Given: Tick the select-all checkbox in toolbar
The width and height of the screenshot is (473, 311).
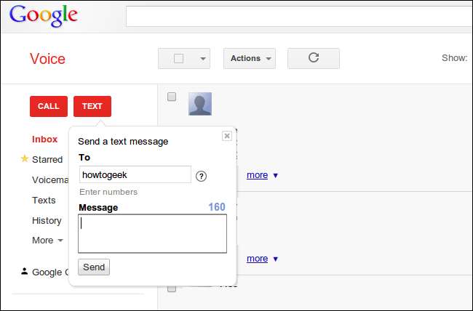Looking at the screenshot, I should pos(178,58).
